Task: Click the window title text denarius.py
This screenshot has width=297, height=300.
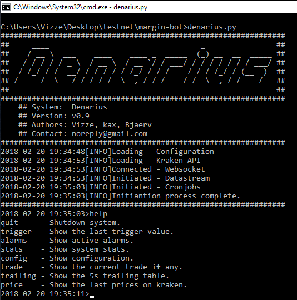Action: tap(130, 7)
